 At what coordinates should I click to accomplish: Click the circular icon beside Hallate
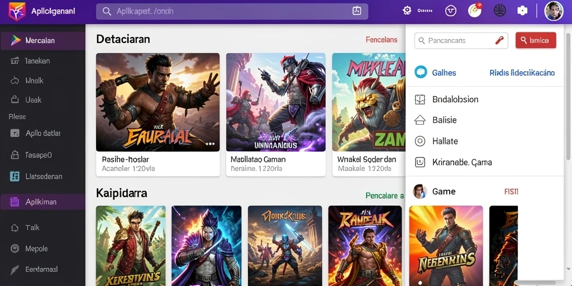click(420, 141)
